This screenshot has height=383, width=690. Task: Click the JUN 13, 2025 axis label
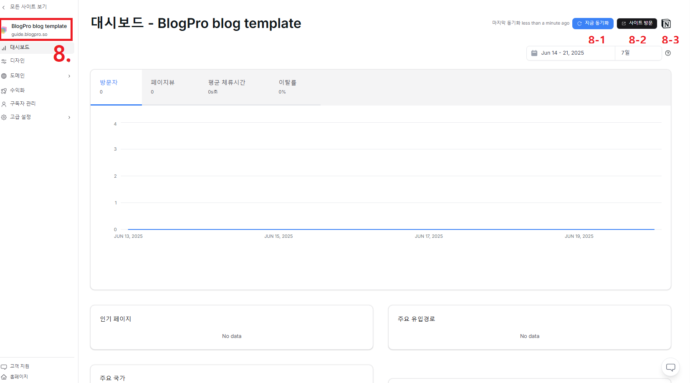pyautogui.click(x=128, y=237)
